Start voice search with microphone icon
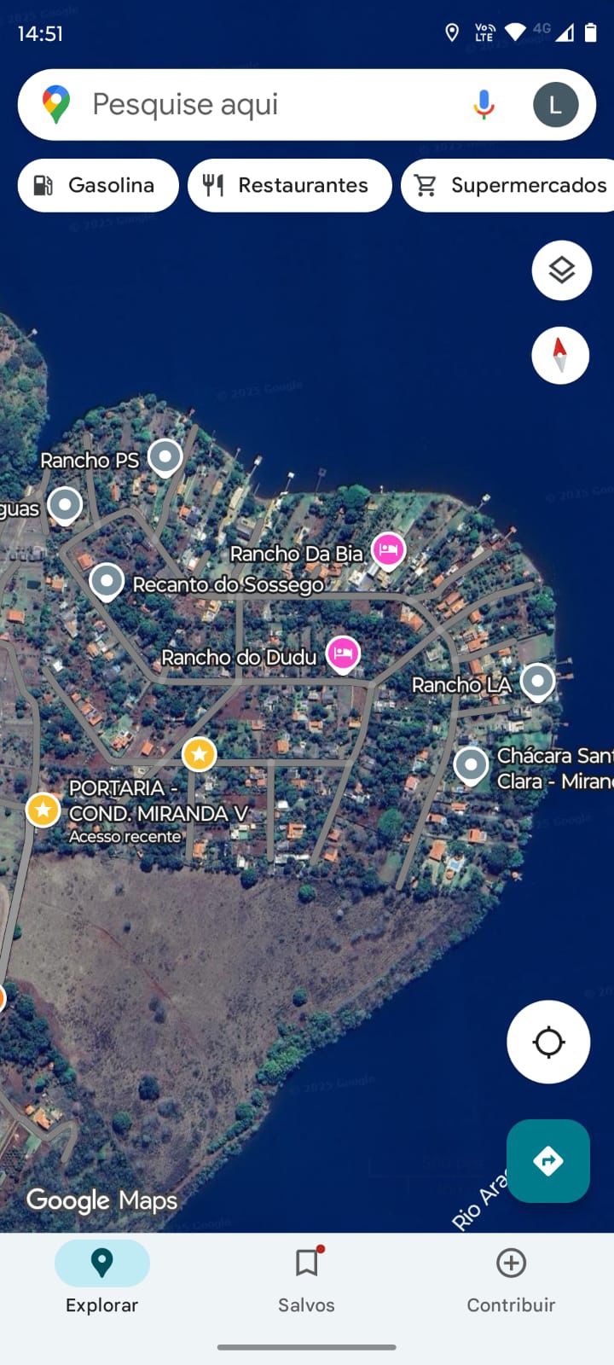The image size is (614, 1365). [484, 104]
